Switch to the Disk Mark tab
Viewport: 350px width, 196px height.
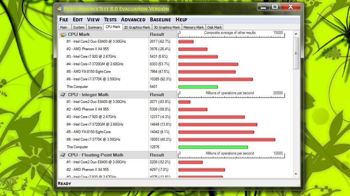215,27
